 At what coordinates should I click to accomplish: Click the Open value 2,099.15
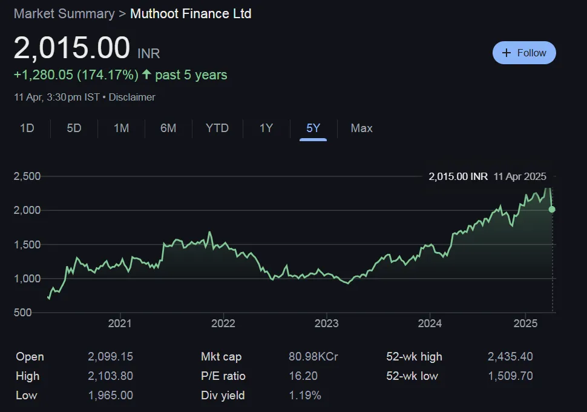(110, 356)
